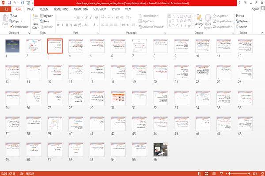Image resolution: width=265 pixels, height=176 pixels.
Task: Click zoom in plus button
Action: coord(249,173)
